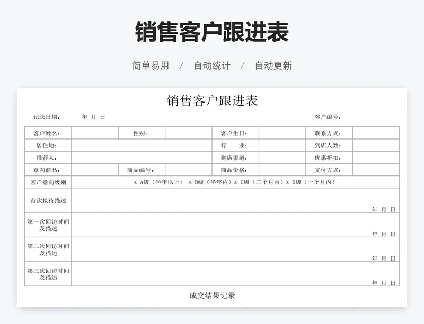Click the empty cell next to 行业
Screen dimensions: 424x324
tap(282, 145)
